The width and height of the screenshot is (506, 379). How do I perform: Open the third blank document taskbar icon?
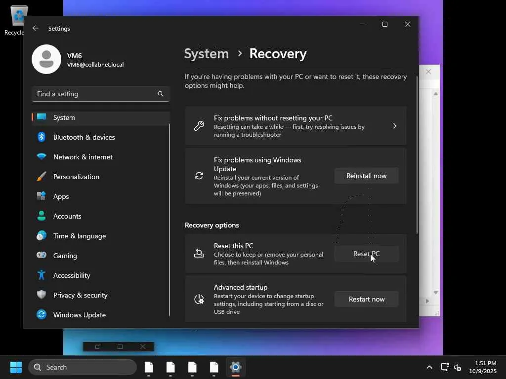192,367
